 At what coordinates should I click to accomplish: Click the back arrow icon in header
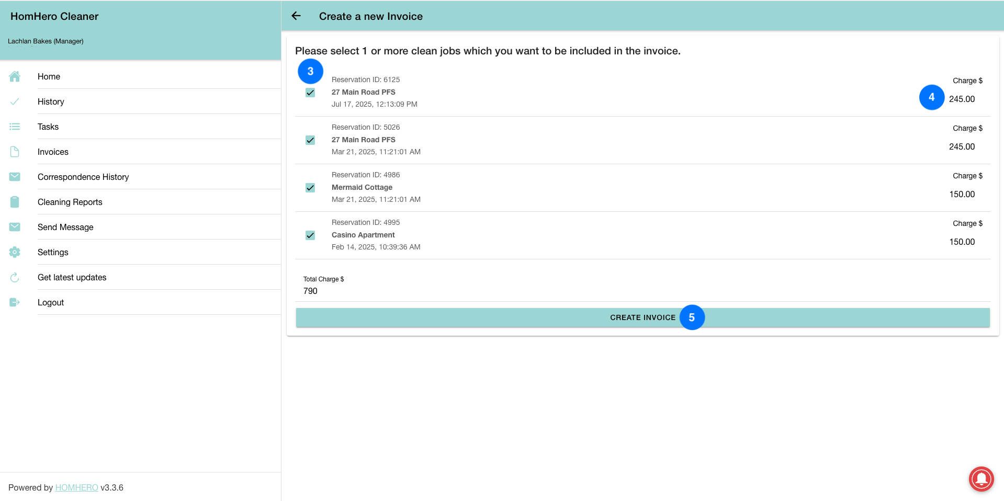(296, 16)
